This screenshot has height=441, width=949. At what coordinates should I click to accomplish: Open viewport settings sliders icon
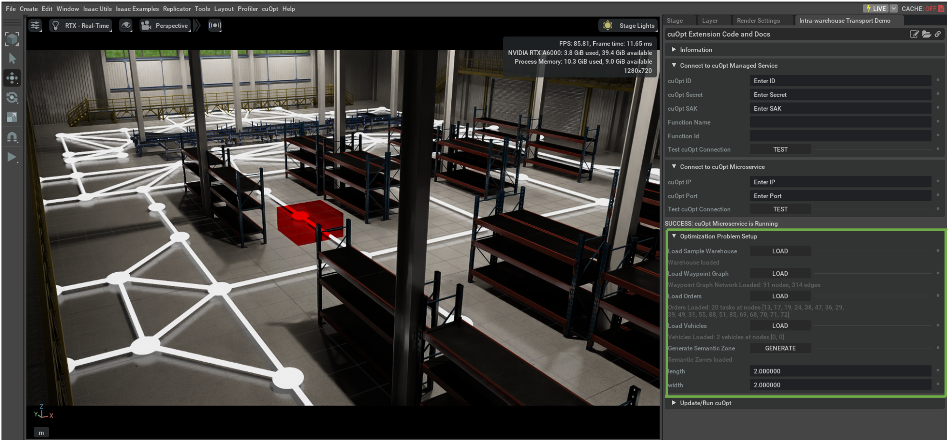35,26
